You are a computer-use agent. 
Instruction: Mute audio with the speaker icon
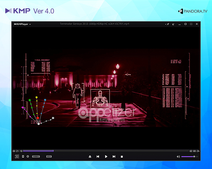pos(178,156)
